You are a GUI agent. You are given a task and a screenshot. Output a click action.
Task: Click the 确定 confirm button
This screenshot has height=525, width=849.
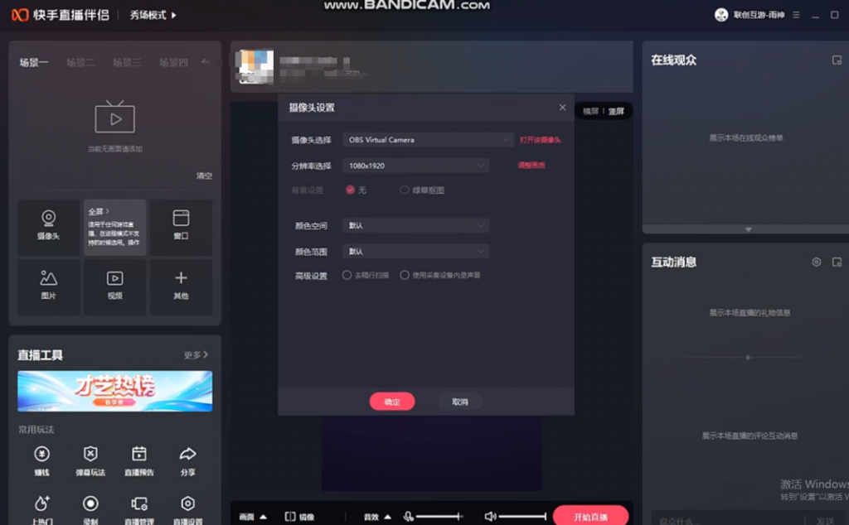pos(392,402)
